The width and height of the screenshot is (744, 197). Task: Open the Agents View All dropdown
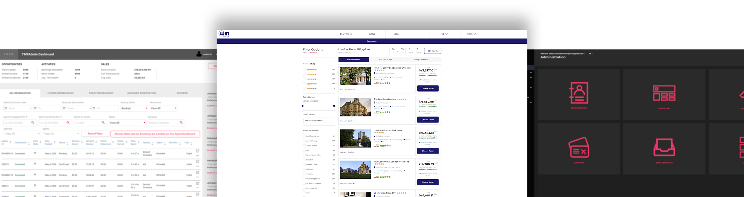(61, 134)
